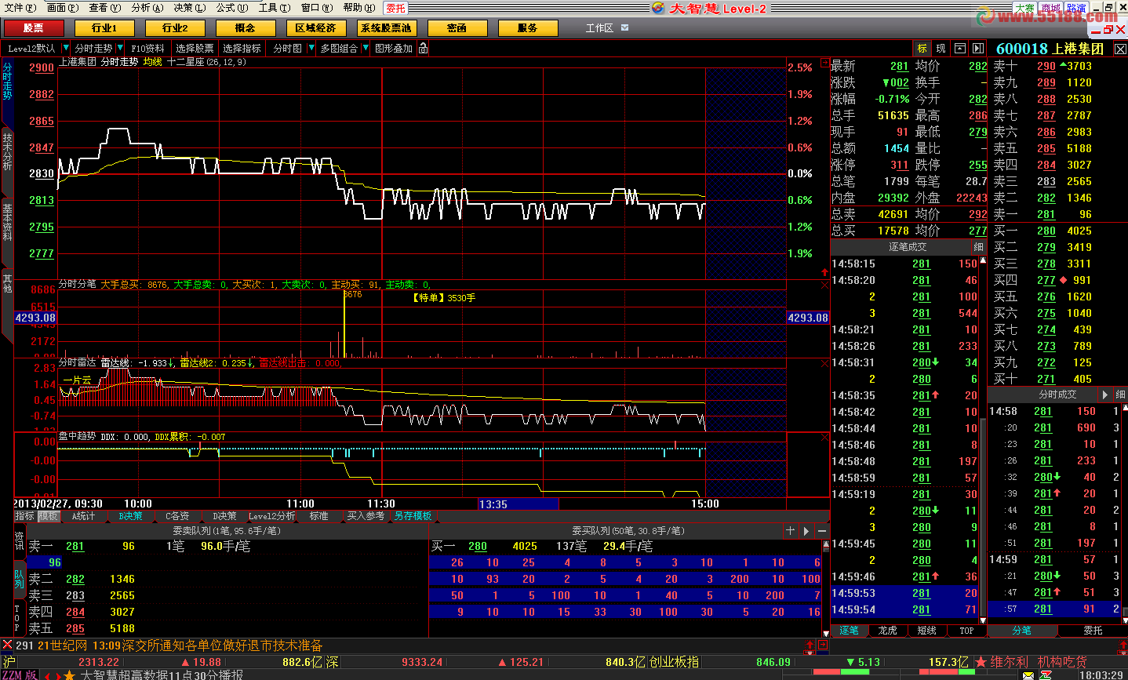The image size is (1128, 680).
Task: Open the 工作区 dropdown icon
Action: pyautogui.click(x=625, y=27)
